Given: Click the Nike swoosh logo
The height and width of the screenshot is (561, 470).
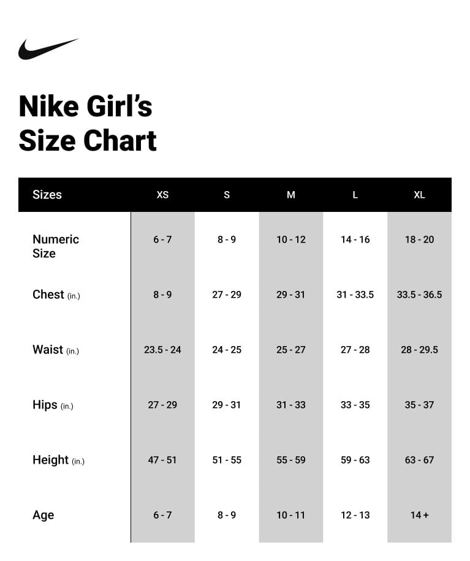Looking at the screenshot, I should point(48,49).
